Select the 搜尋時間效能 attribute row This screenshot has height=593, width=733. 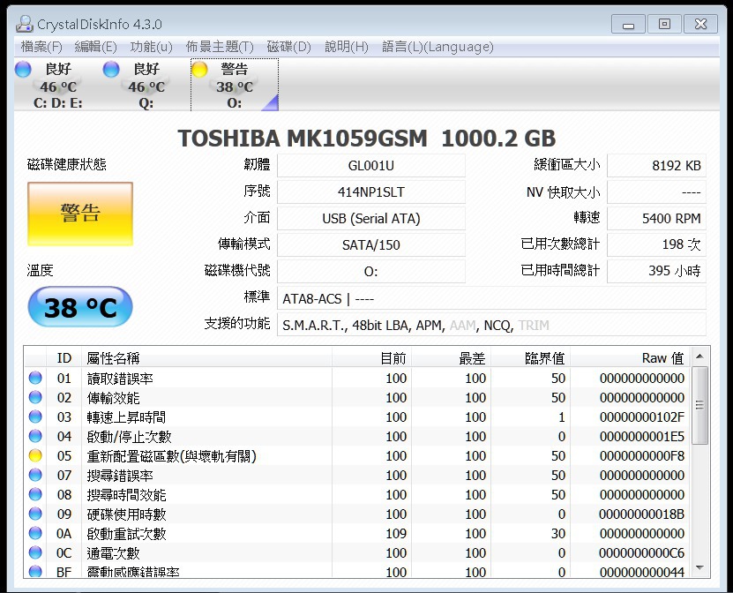click(x=357, y=494)
